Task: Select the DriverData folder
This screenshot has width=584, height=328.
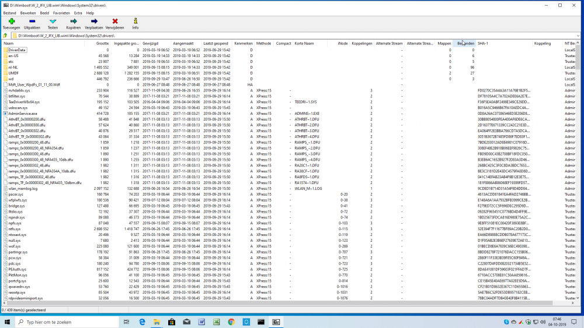Action: coord(17,50)
